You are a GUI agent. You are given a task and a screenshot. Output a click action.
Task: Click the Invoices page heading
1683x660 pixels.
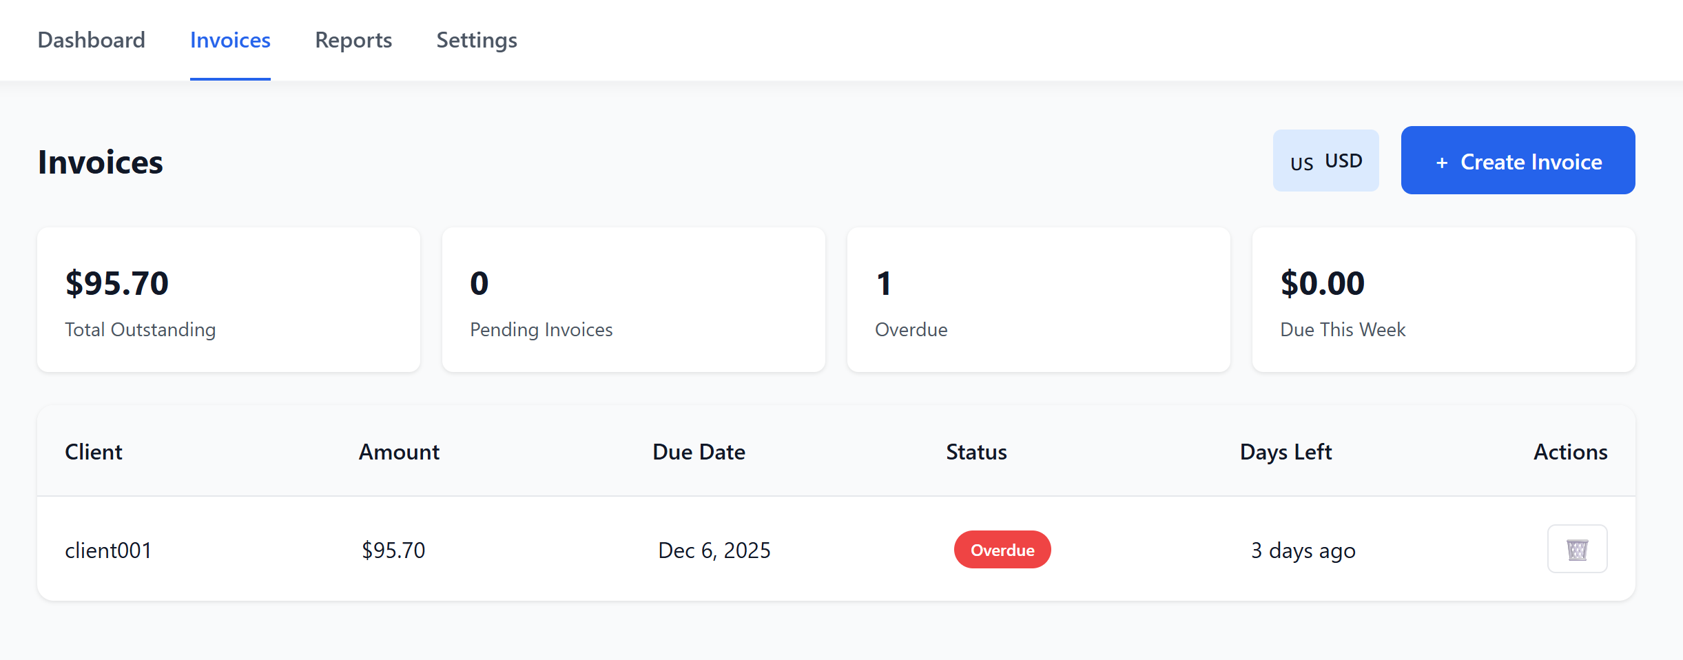click(101, 161)
